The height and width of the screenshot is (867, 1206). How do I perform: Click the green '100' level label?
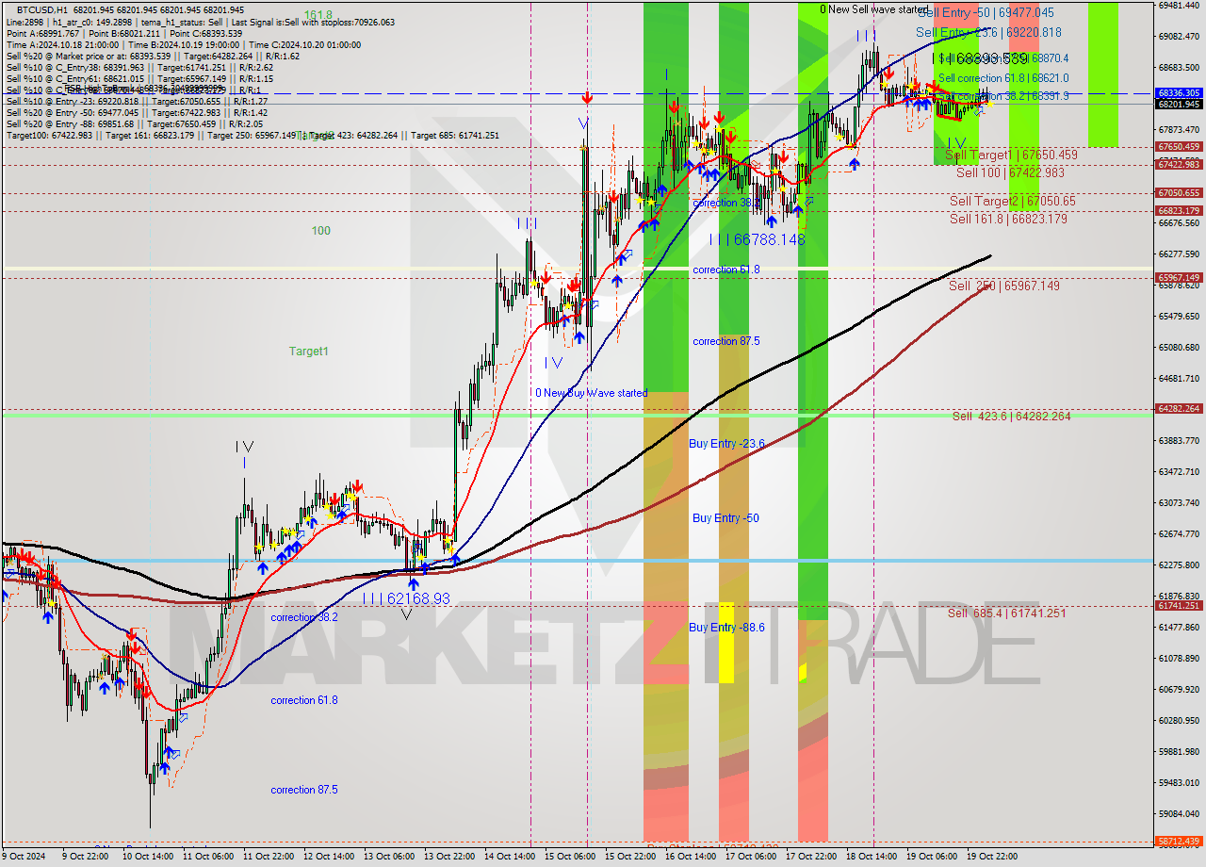click(321, 231)
